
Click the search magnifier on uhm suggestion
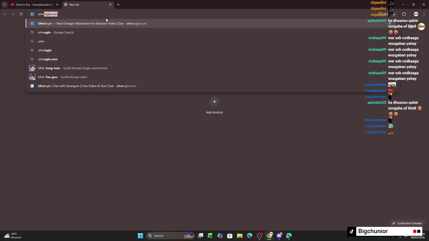(x=32, y=41)
